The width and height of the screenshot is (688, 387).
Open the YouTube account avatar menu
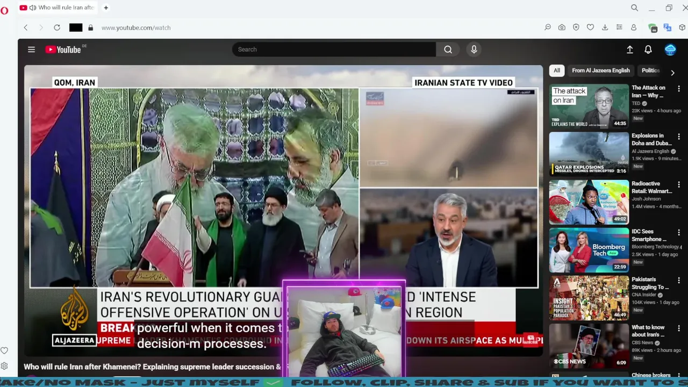pos(670,49)
